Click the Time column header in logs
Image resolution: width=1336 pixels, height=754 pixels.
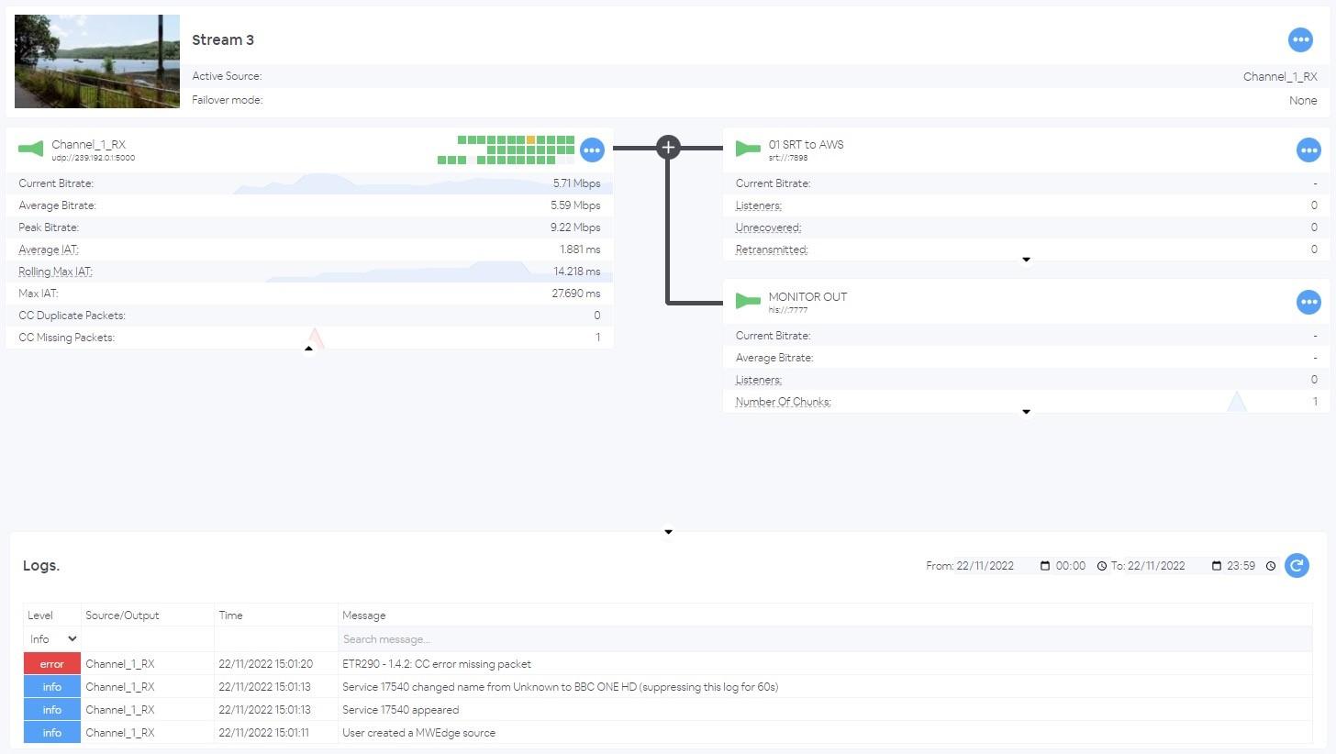click(x=231, y=615)
